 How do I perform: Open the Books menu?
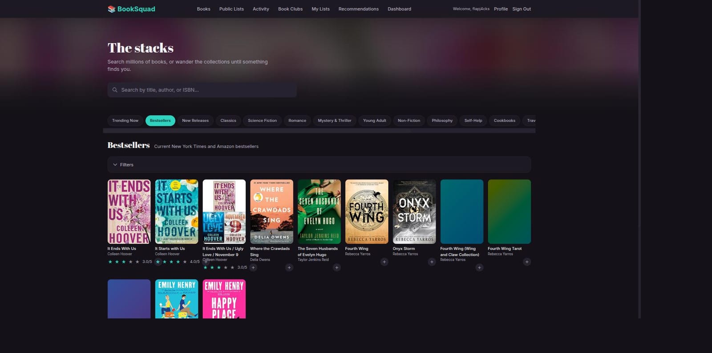point(203,9)
